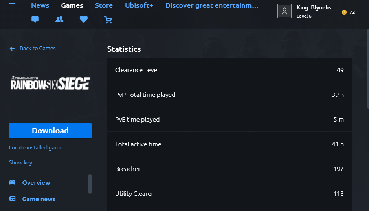Click the blue Download button
369x211 pixels.
tap(50, 131)
